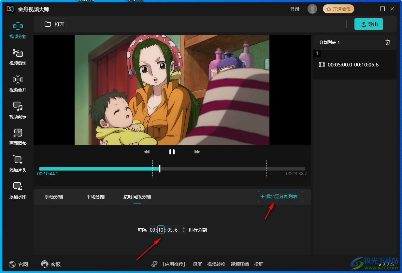
Task: Open the 视频合并 video merge tool
Action: (18, 83)
